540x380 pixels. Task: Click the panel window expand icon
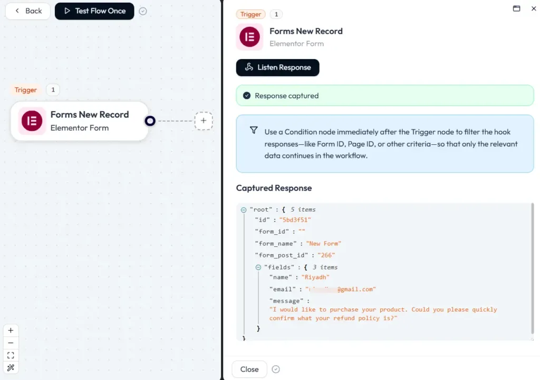[517, 8]
